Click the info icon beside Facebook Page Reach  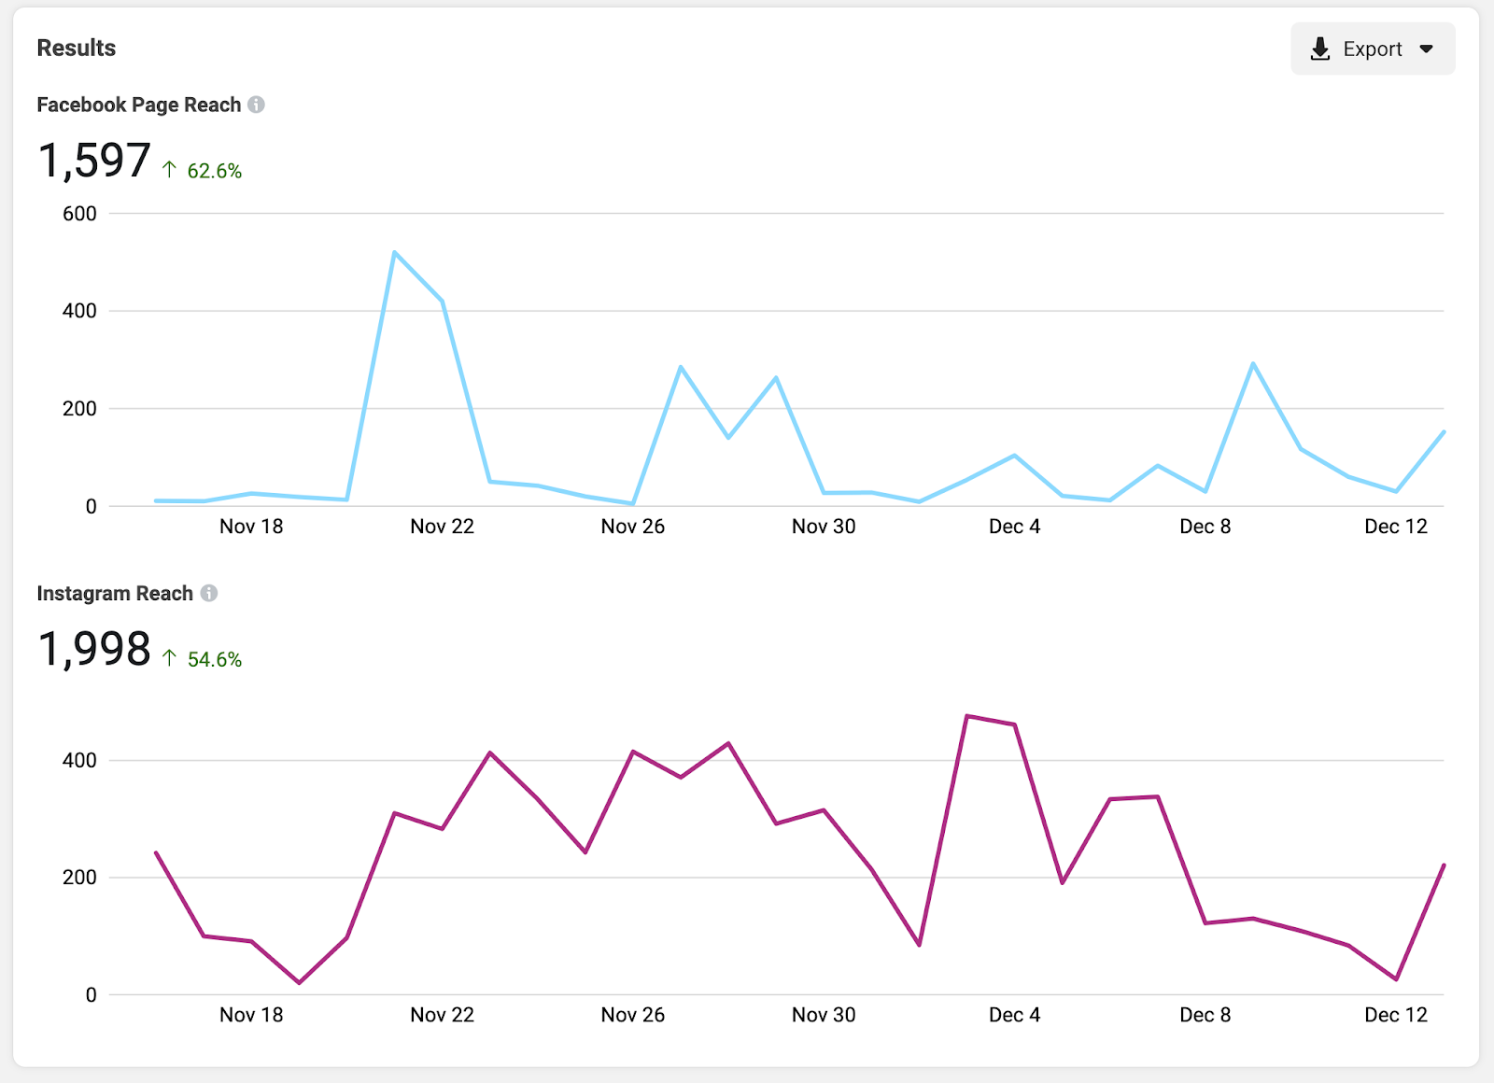click(x=257, y=105)
